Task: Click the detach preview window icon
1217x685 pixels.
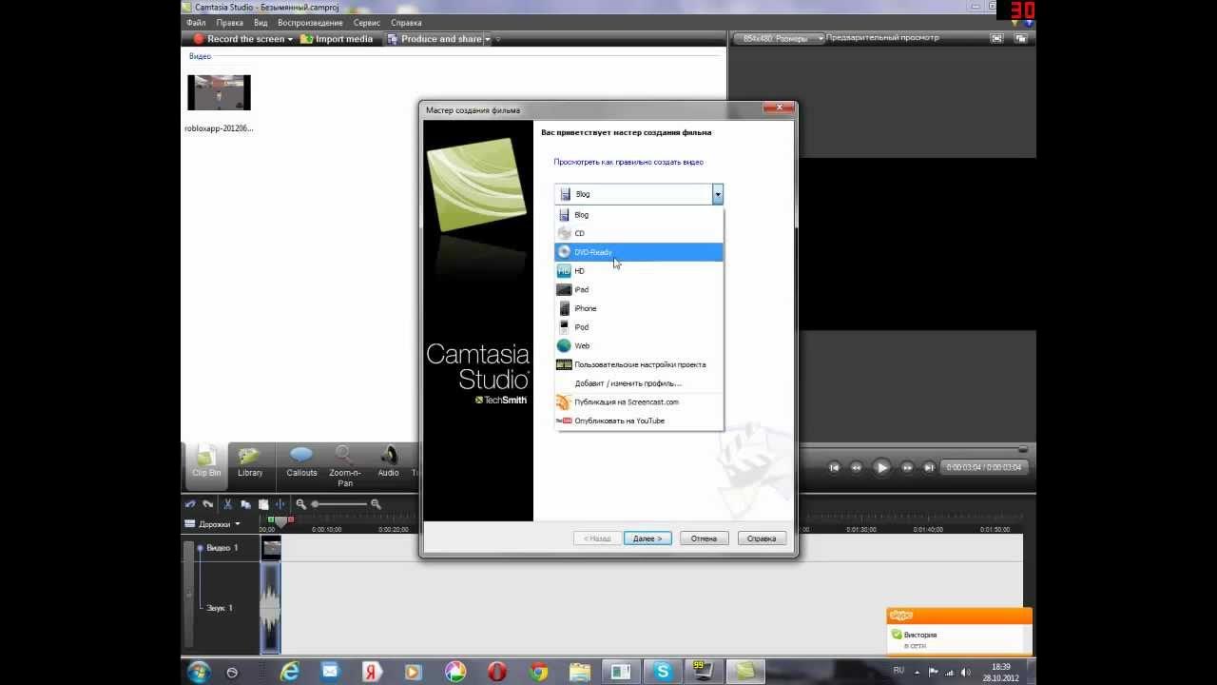Action: point(1020,38)
